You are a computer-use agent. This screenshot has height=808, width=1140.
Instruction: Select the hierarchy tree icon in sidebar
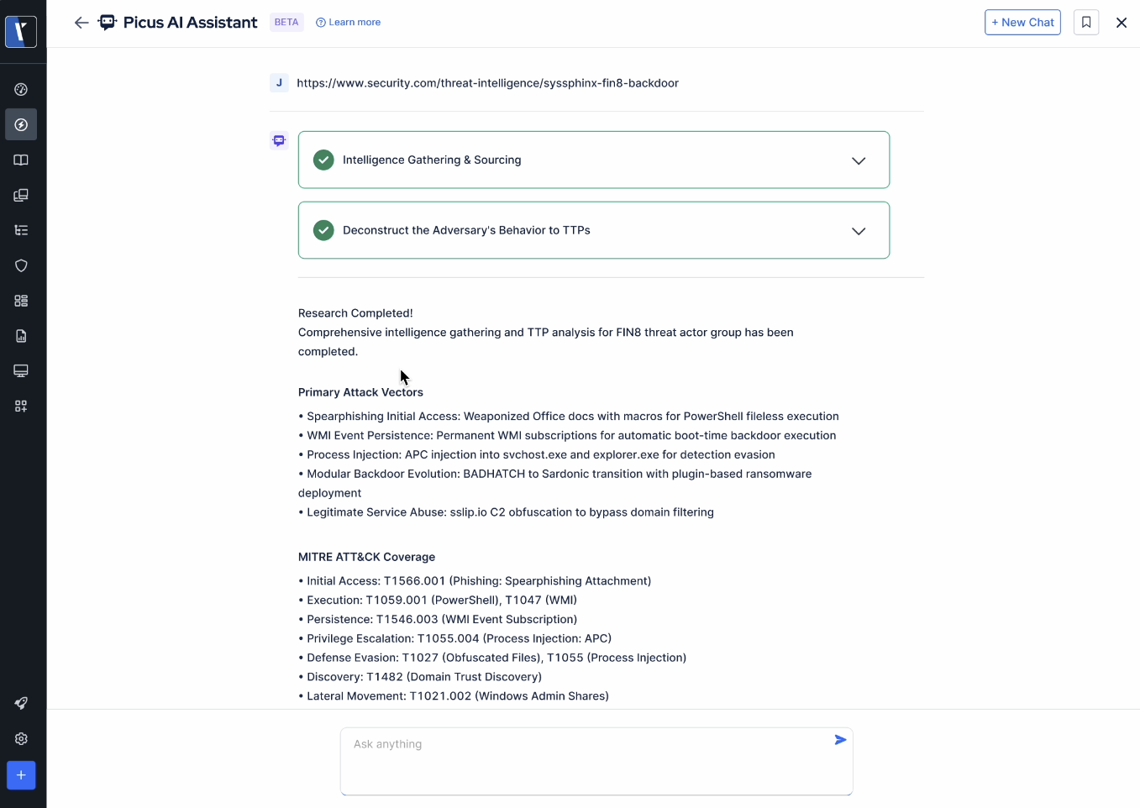pos(21,229)
